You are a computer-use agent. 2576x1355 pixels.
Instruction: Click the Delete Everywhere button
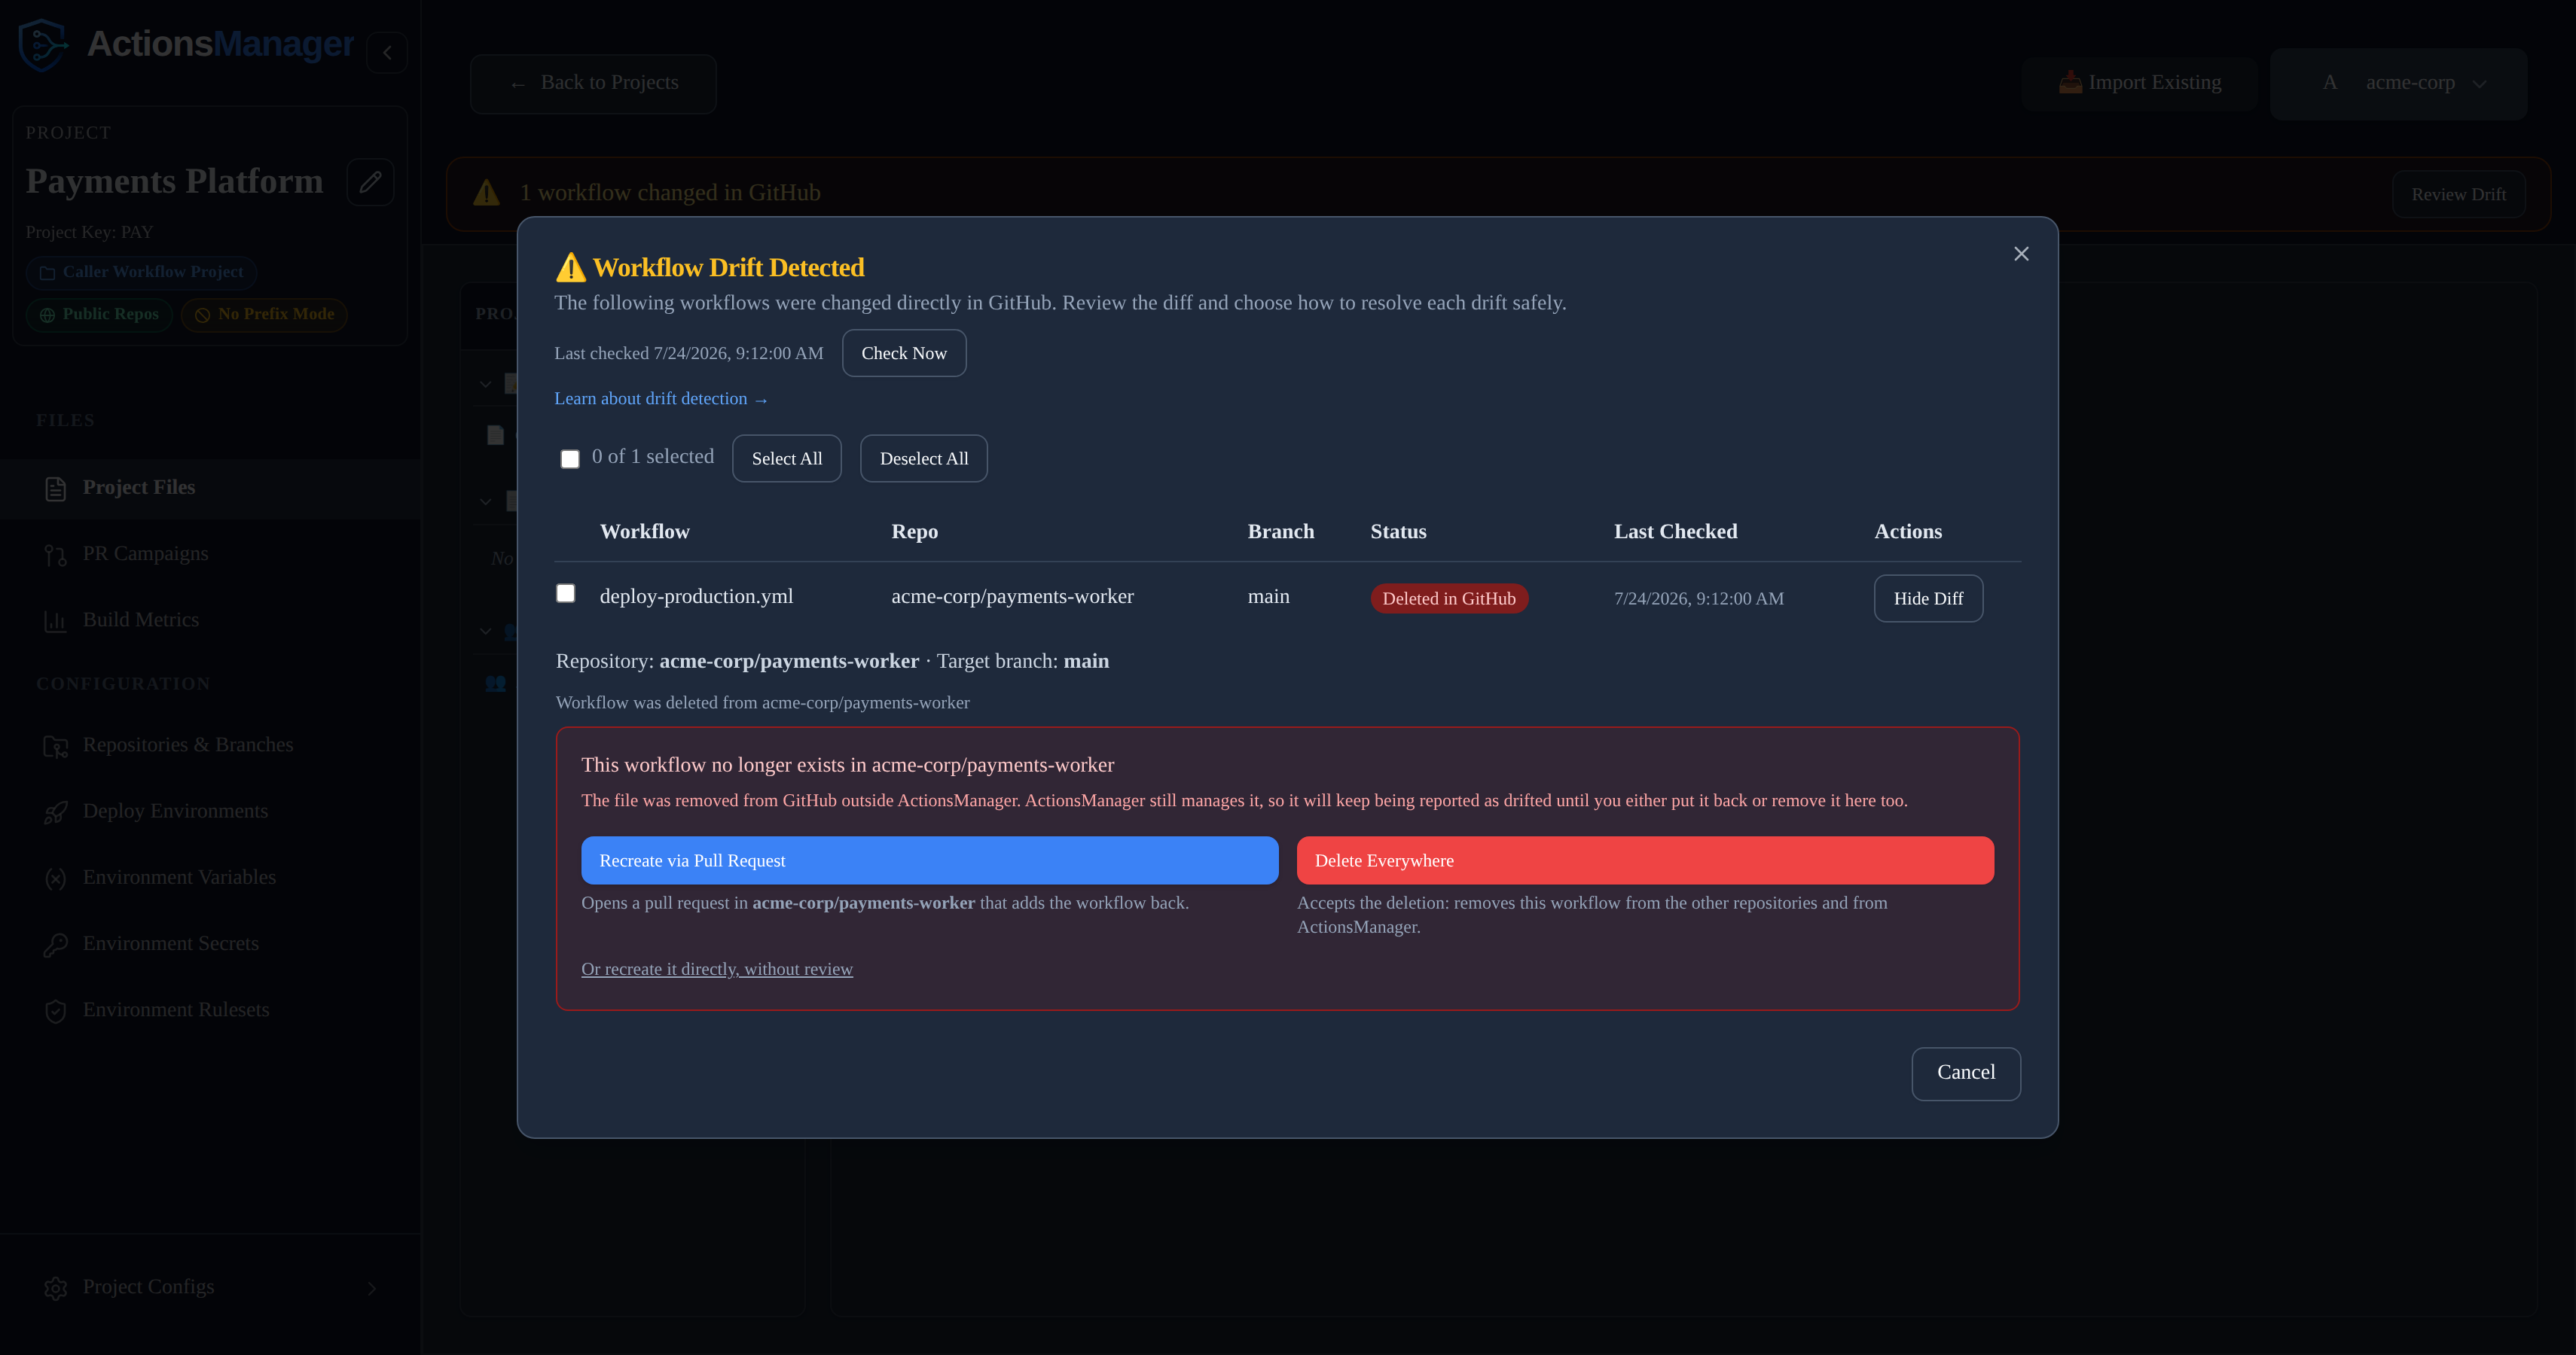click(1645, 860)
